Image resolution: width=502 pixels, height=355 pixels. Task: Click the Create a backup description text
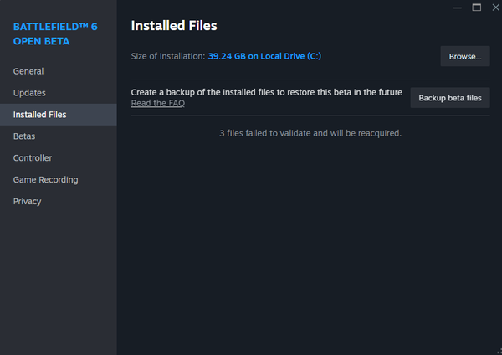[x=266, y=92]
